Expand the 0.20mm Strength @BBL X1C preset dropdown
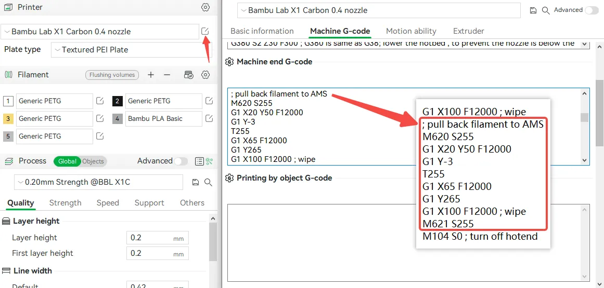The height and width of the screenshot is (288, 604). tap(99, 183)
